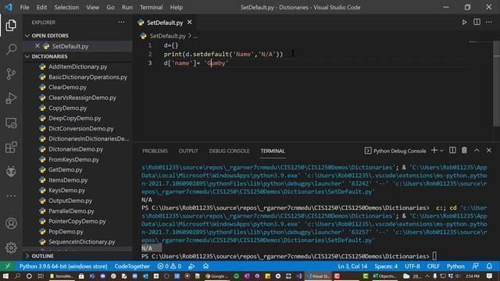Change file encoding UTF-8
Screen dimensions: 500x281
(x=412, y=266)
